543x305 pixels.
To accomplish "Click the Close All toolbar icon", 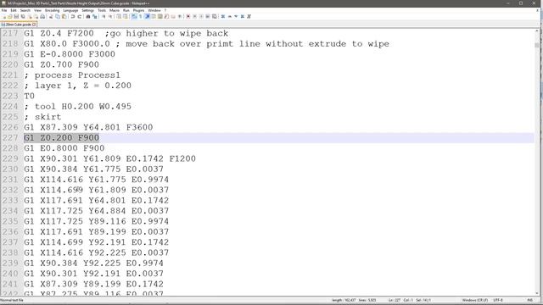I will pos(36,17).
